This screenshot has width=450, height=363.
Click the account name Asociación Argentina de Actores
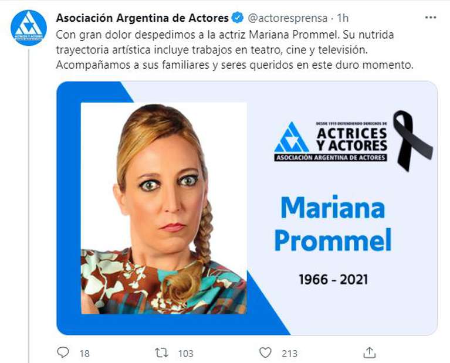pos(143,18)
